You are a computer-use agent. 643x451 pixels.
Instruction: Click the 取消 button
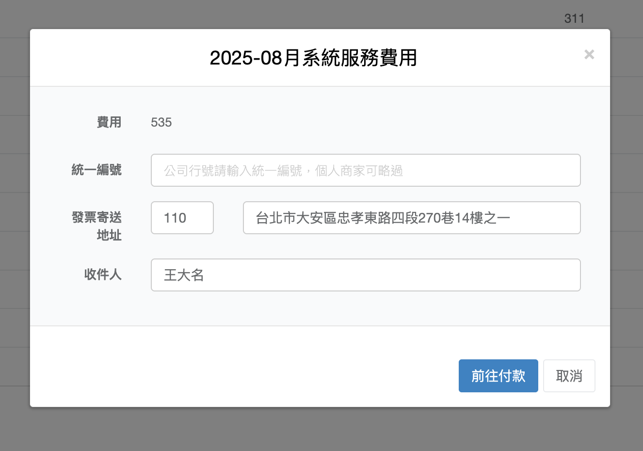click(x=569, y=376)
